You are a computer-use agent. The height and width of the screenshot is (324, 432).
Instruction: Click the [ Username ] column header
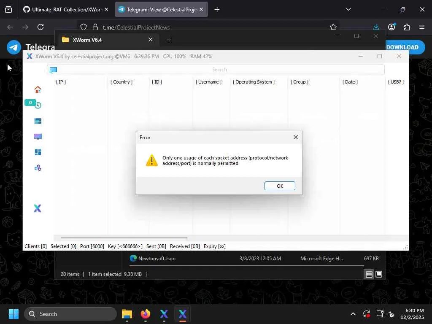pyautogui.click(x=208, y=82)
